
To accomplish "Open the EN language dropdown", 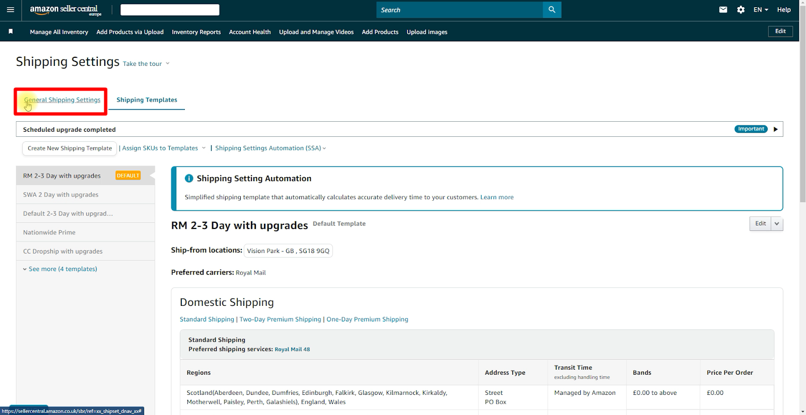I will coord(761,10).
